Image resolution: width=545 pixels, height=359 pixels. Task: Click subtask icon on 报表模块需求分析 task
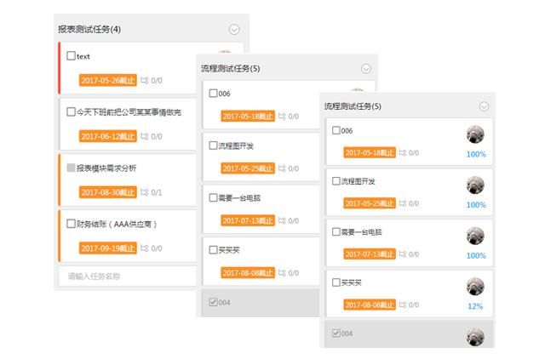pos(144,192)
